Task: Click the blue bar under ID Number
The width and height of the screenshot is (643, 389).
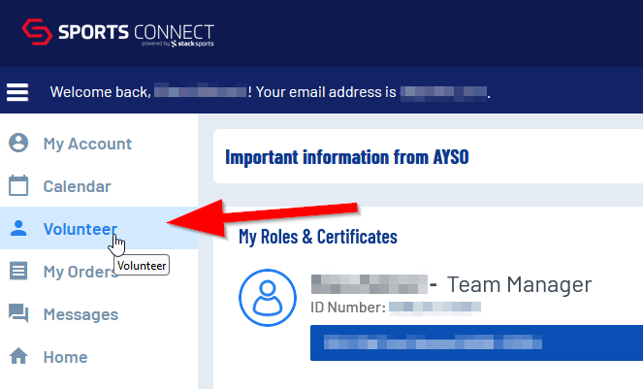Action: click(475, 343)
